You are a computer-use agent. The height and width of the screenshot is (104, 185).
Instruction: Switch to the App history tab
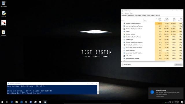[x=138, y=16]
